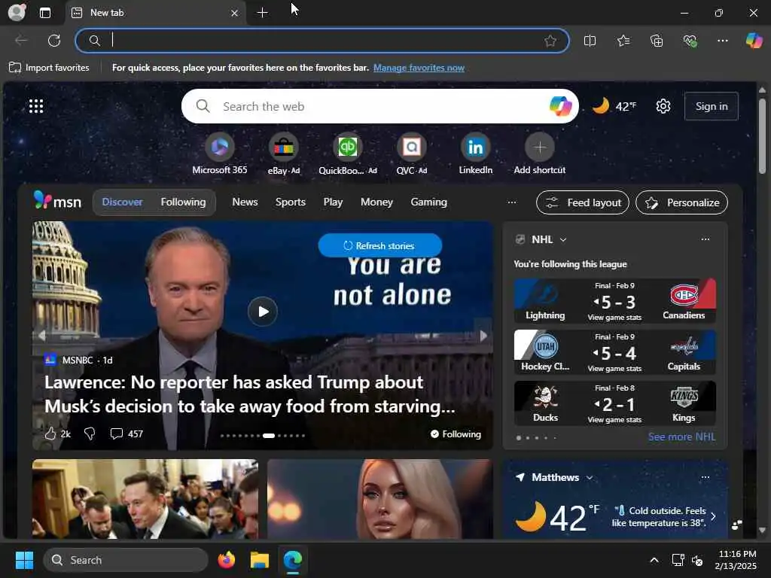771x578 pixels.
Task: Click the msn logo
Action: pos(57,201)
